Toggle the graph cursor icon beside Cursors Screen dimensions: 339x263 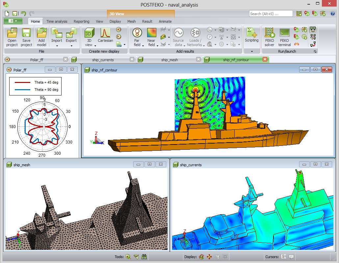coord(283,257)
